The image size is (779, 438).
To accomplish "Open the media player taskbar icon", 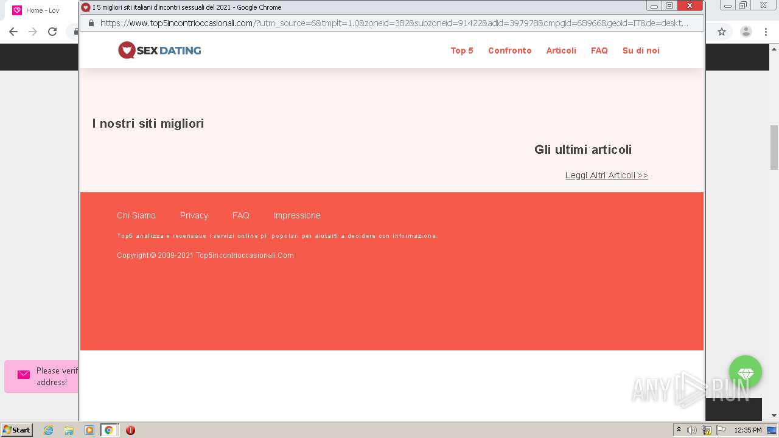I will tap(89, 430).
